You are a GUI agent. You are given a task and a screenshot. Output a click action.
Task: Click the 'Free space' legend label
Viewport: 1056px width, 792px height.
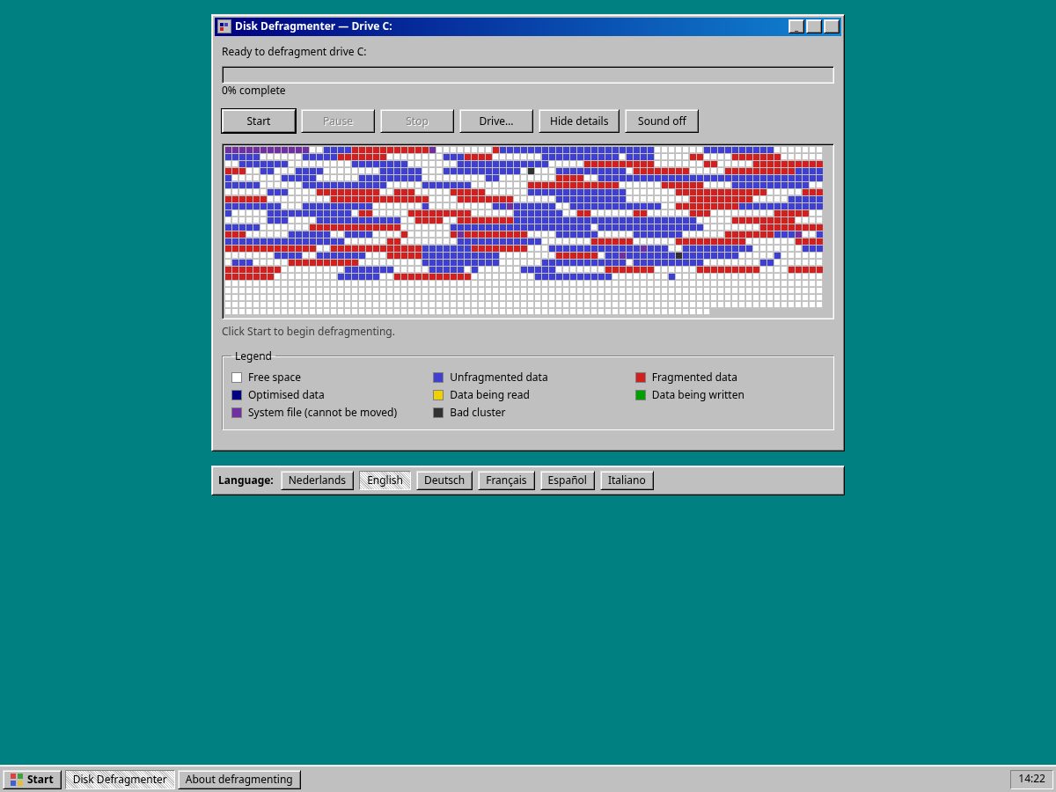[x=275, y=378]
